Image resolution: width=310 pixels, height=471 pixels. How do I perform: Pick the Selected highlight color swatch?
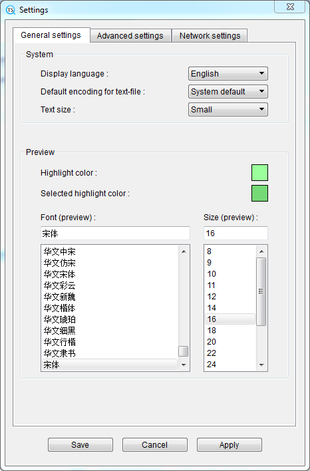click(259, 193)
